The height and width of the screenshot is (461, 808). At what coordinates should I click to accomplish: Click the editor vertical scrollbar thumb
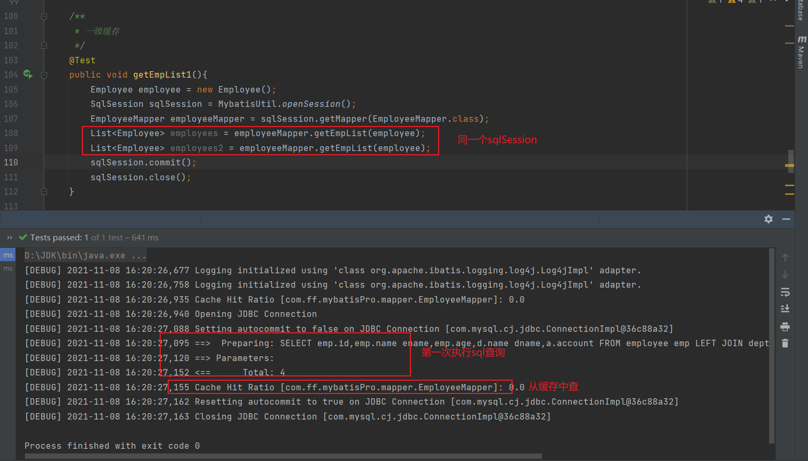tap(791, 162)
